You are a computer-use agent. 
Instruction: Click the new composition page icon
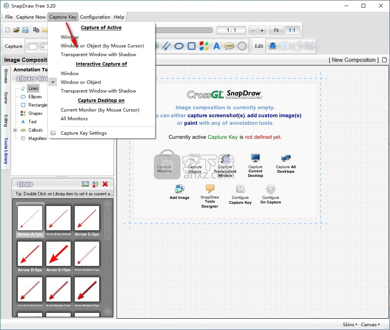click(385, 60)
